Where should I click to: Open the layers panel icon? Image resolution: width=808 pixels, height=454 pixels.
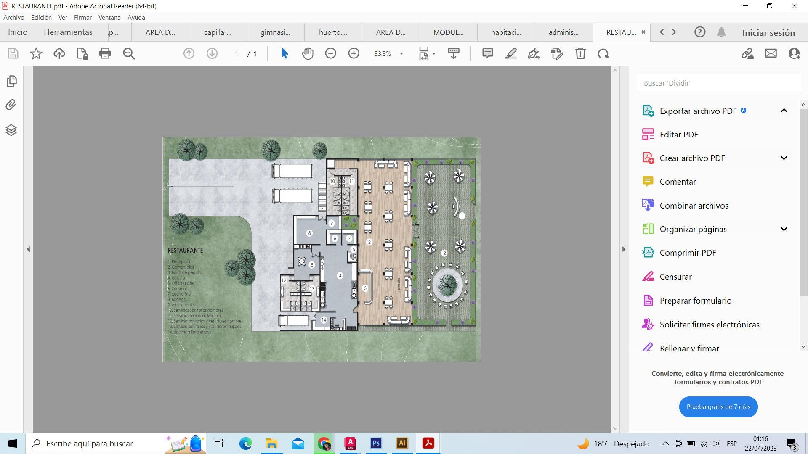pyautogui.click(x=11, y=130)
